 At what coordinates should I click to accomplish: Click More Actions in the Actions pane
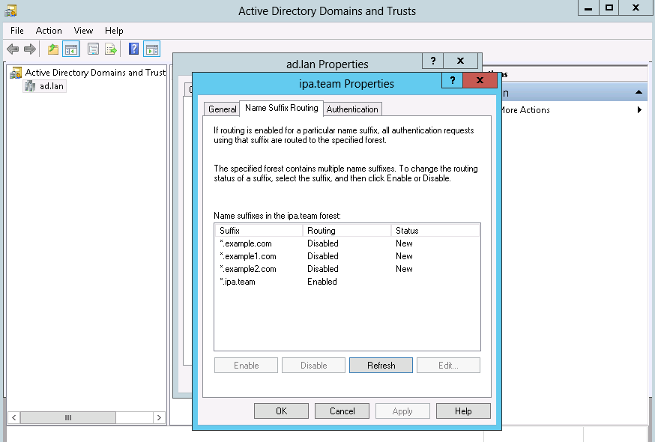[525, 110]
